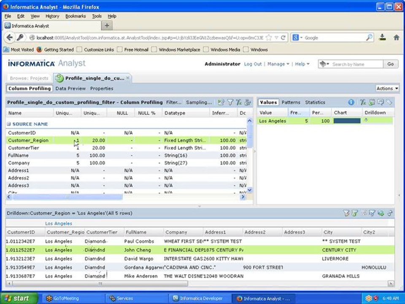
Task: Click the green table icon in Values panel toolbar
Action: 372,102
